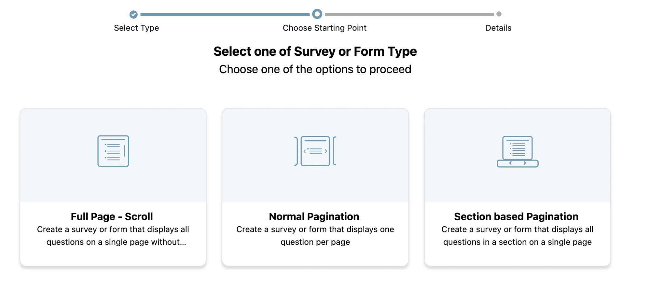Image resolution: width=649 pixels, height=294 pixels.
Task: Click the grey Details step dot
Action: coord(499,14)
